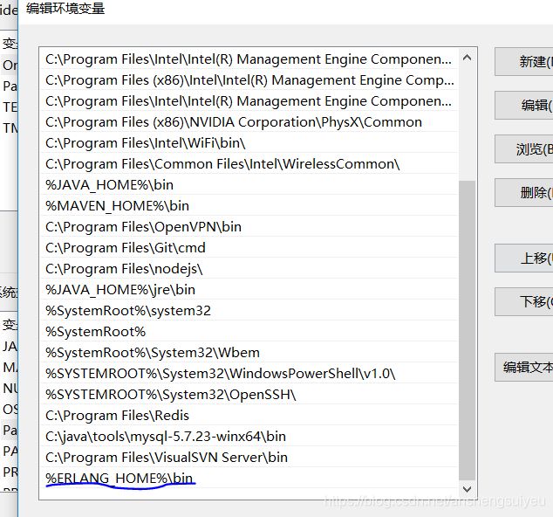Select the VisualSVN Server\bin entry
Viewport: 553px width, 517px height.
click(x=249, y=458)
